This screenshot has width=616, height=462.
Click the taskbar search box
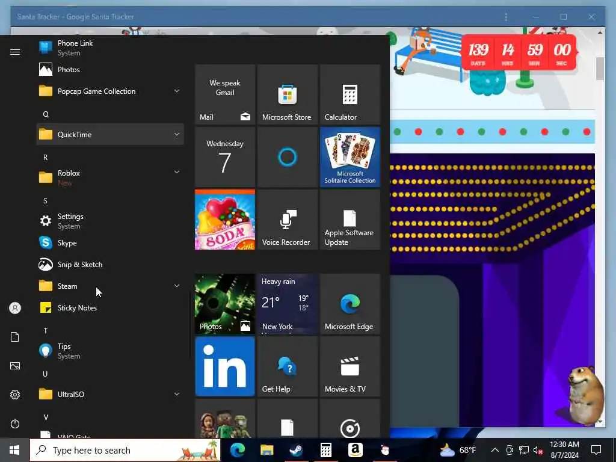pyautogui.click(x=125, y=450)
